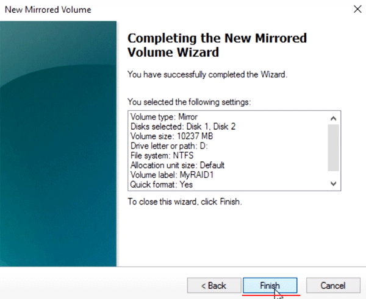Click the settings list scroll-up arrow
This screenshot has width=366, height=299.
[333, 118]
